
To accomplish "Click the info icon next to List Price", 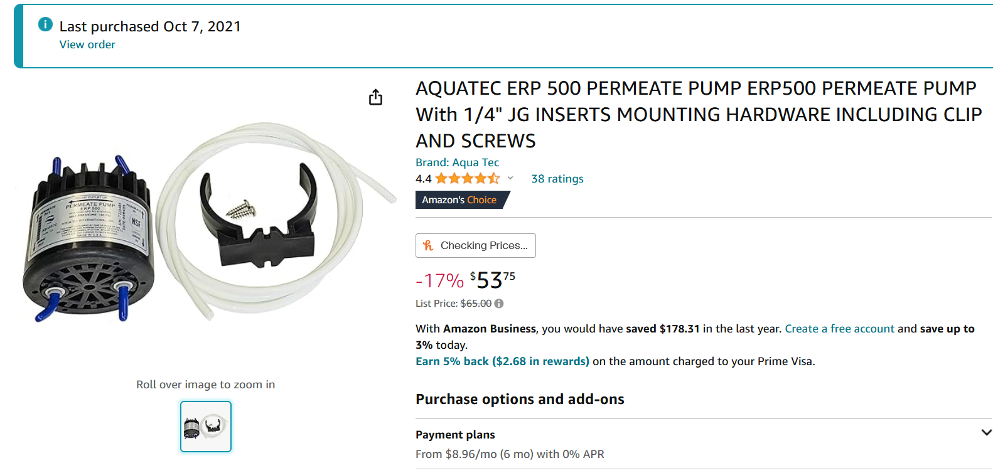I will click(x=499, y=304).
